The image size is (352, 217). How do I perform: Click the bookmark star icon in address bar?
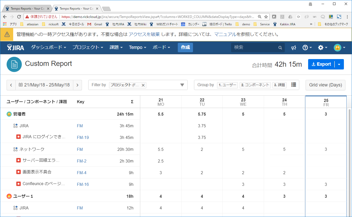tap(266, 17)
